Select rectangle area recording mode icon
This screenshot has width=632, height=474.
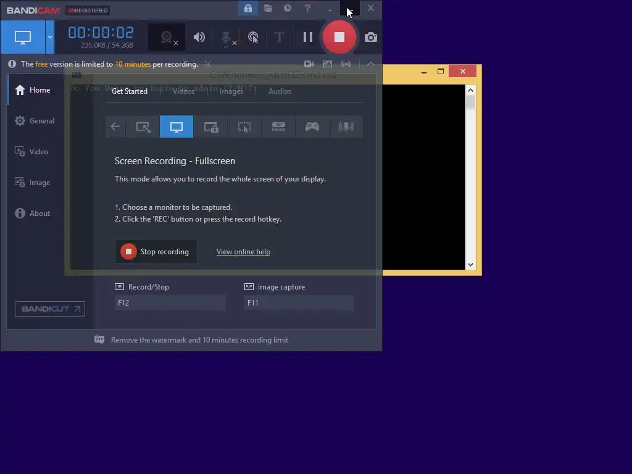(143, 127)
